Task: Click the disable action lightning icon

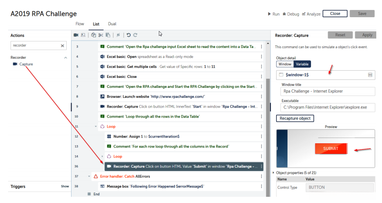Action: tap(118, 35)
